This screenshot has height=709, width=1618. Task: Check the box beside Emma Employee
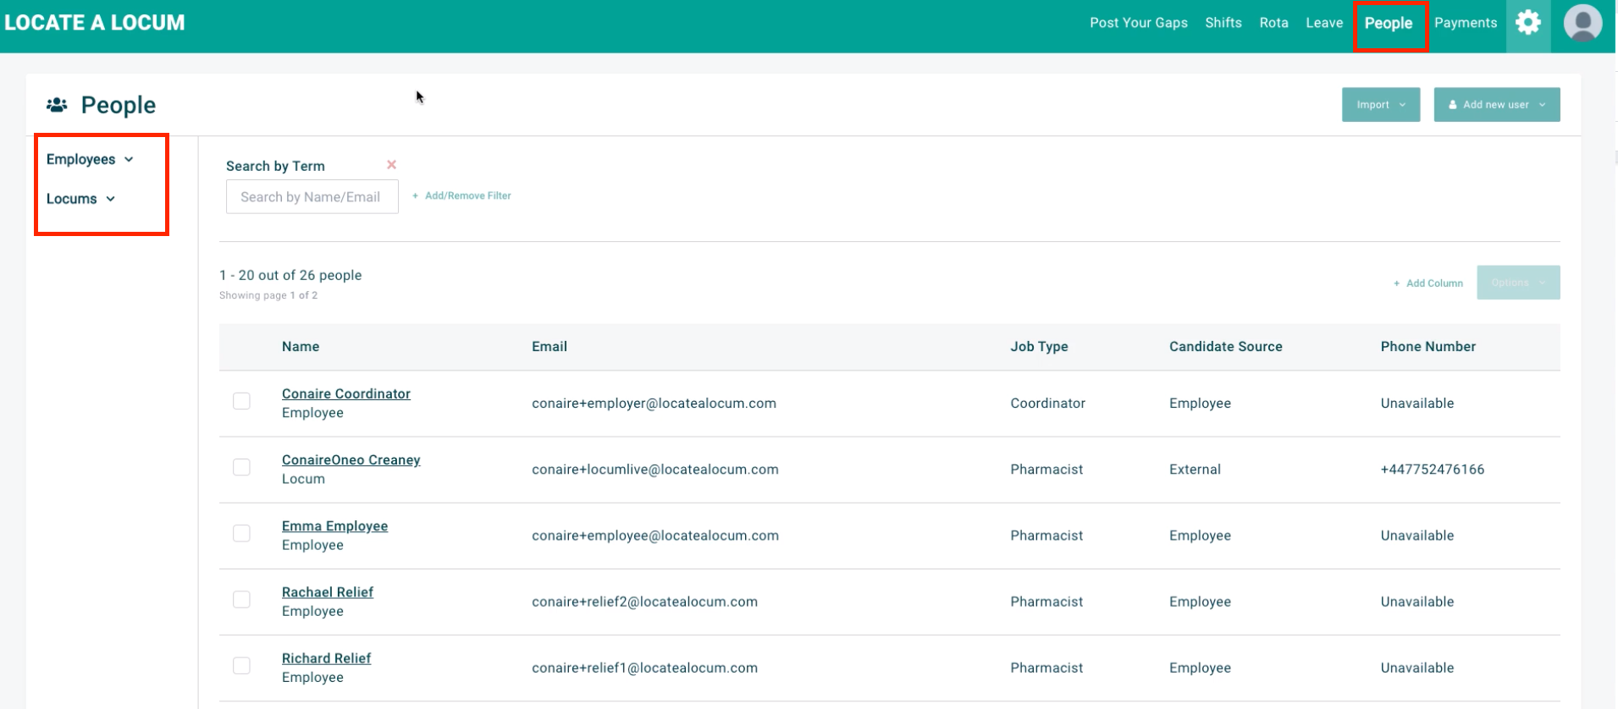(x=241, y=533)
